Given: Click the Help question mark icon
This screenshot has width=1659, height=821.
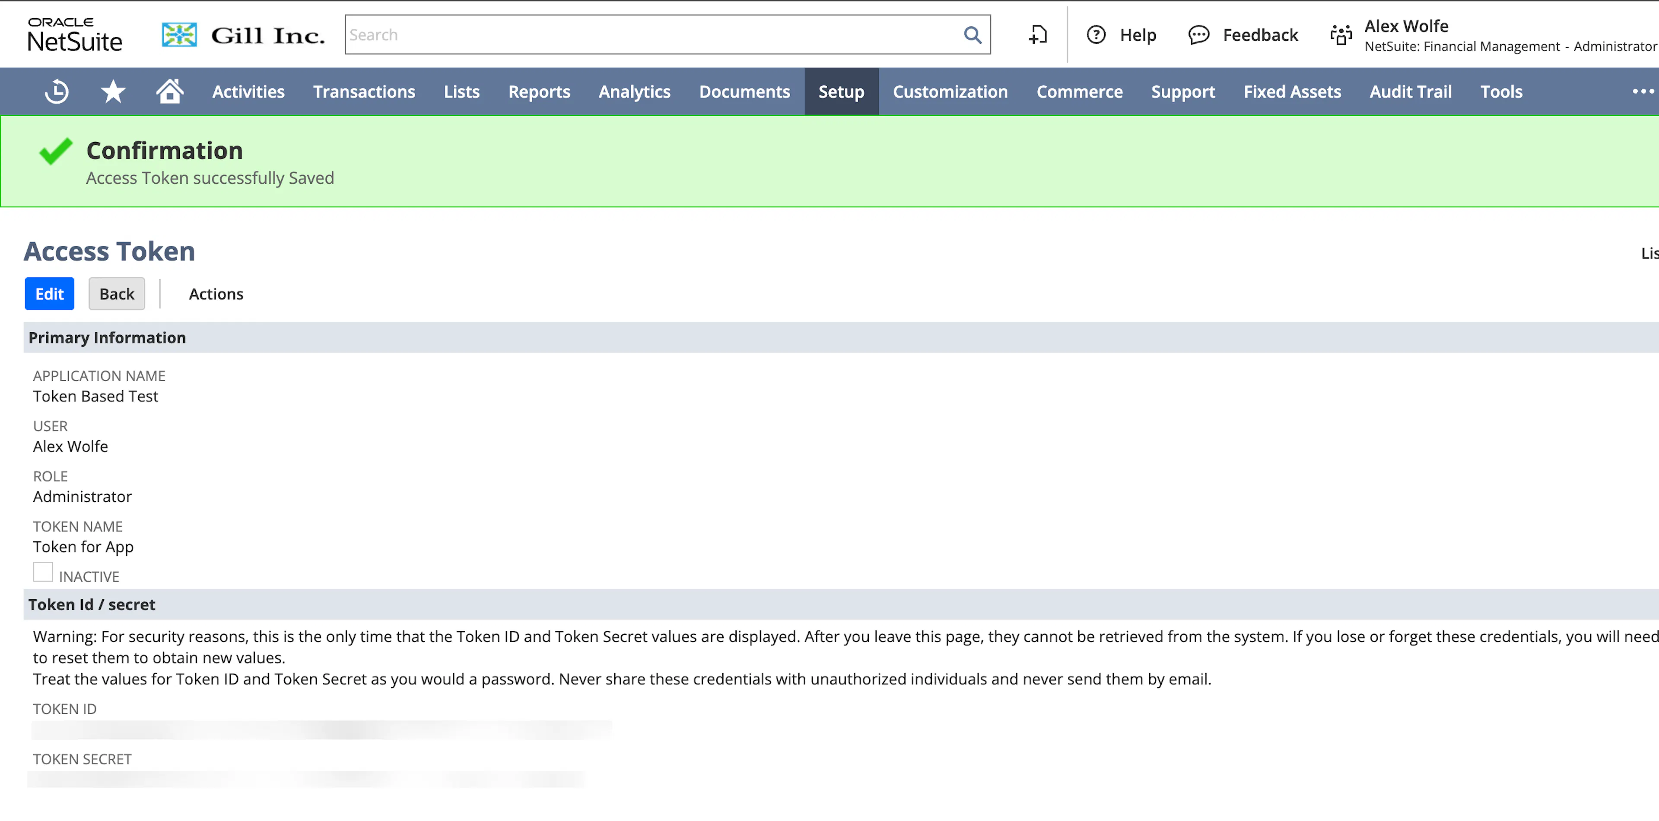Looking at the screenshot, I should [x=1096, y=35].
